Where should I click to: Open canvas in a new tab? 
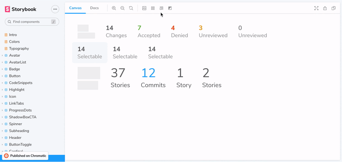(325, 8)
